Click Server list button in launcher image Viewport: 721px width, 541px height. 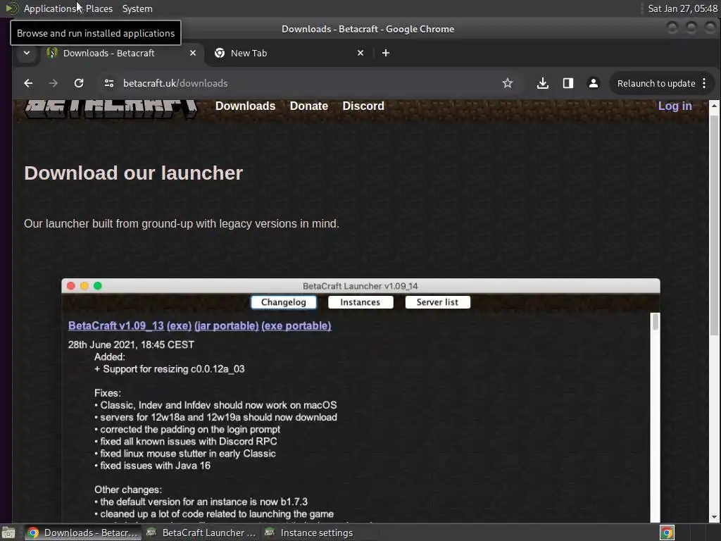point(437,302)
